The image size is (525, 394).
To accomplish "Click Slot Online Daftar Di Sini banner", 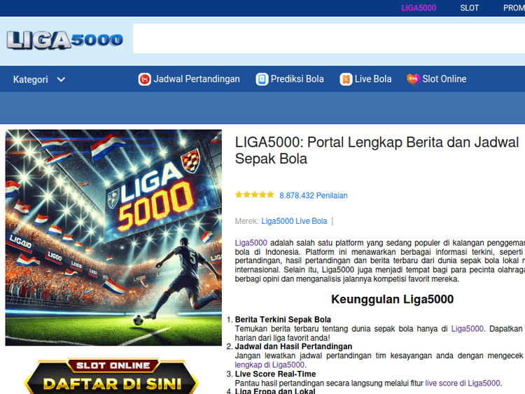I will click(112, 377).
